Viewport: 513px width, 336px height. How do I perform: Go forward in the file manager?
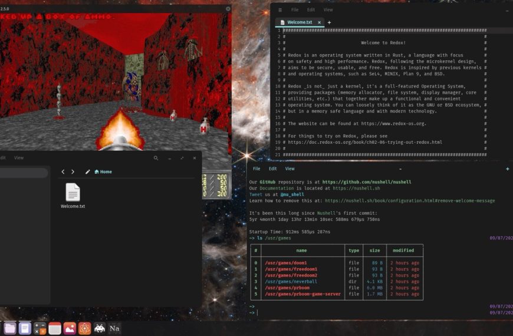pos(73,172)
